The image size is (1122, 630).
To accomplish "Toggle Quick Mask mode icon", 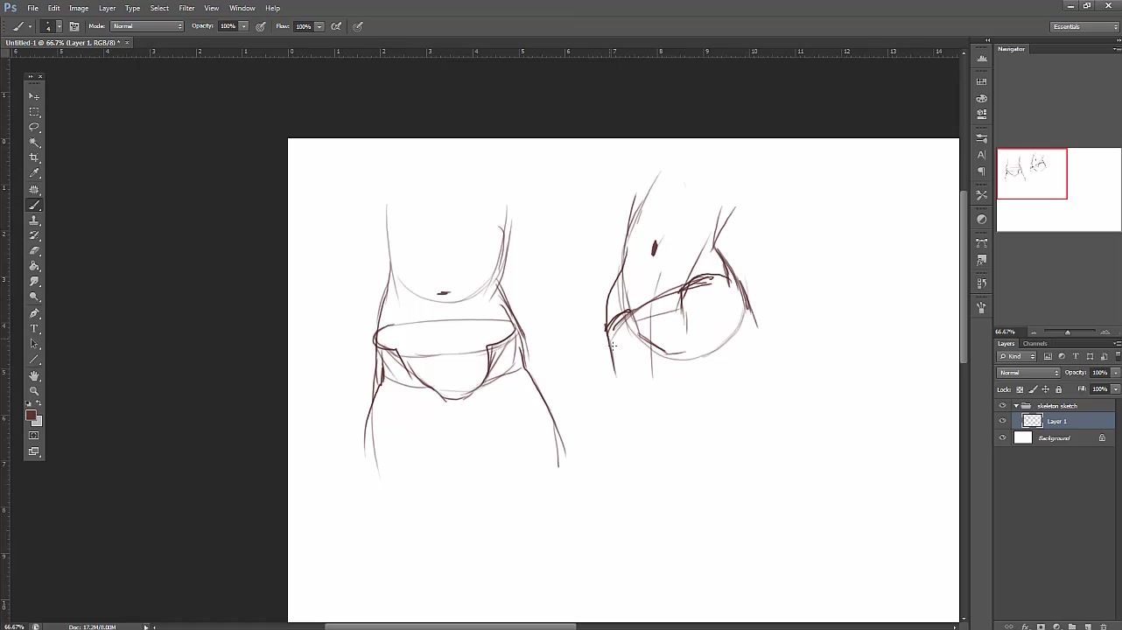I will [x=34, y=436].
